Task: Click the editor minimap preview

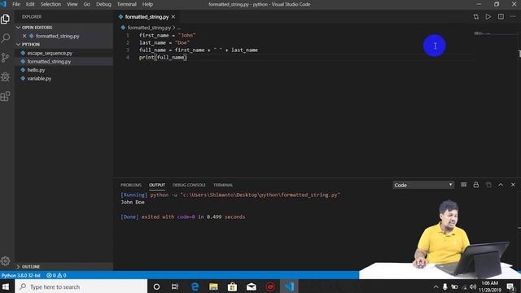Action: 483,33
